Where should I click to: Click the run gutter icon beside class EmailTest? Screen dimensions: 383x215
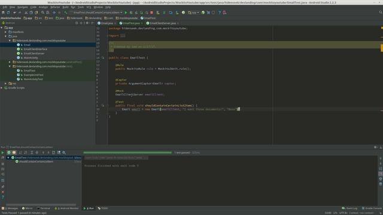coord(103,58)
